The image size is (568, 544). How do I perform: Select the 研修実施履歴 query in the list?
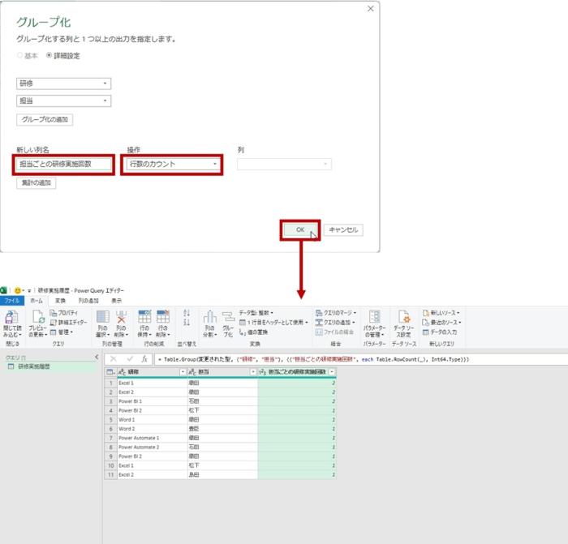(x=32, y=366)
